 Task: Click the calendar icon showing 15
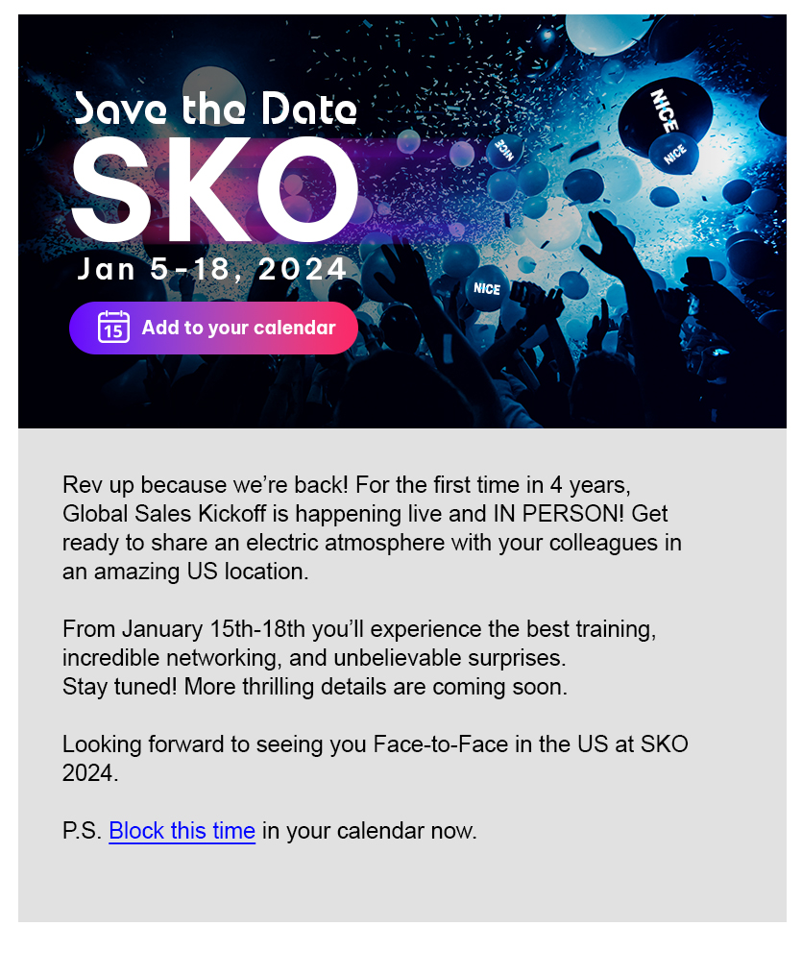pos(113,327)
